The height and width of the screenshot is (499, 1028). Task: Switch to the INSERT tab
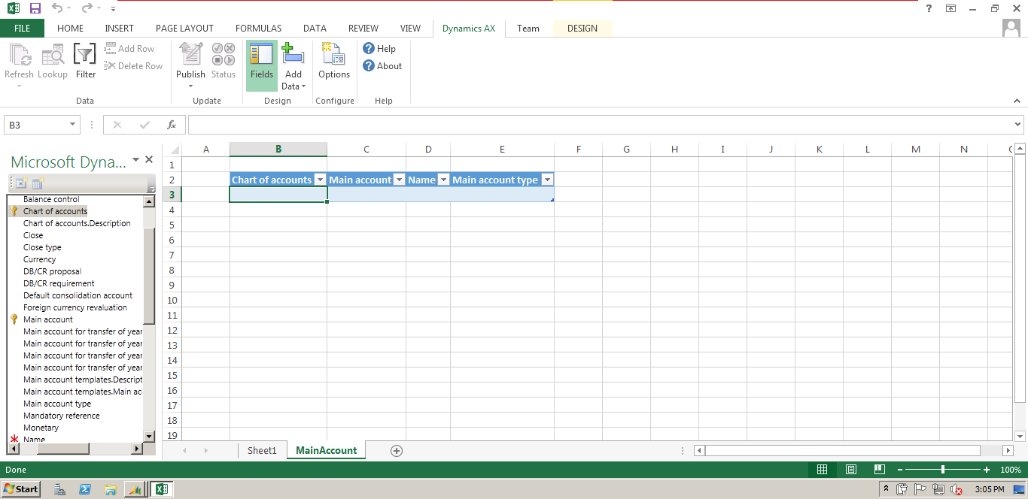119,29
